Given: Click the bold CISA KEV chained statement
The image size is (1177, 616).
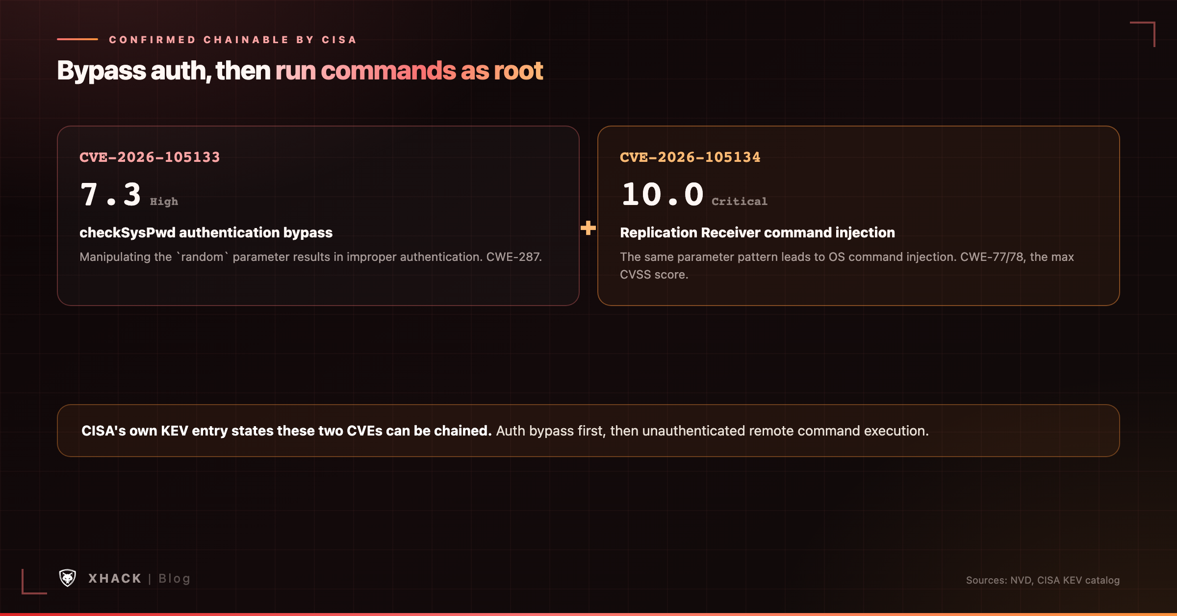Looking at the screenshot, I should coord(286,431).
